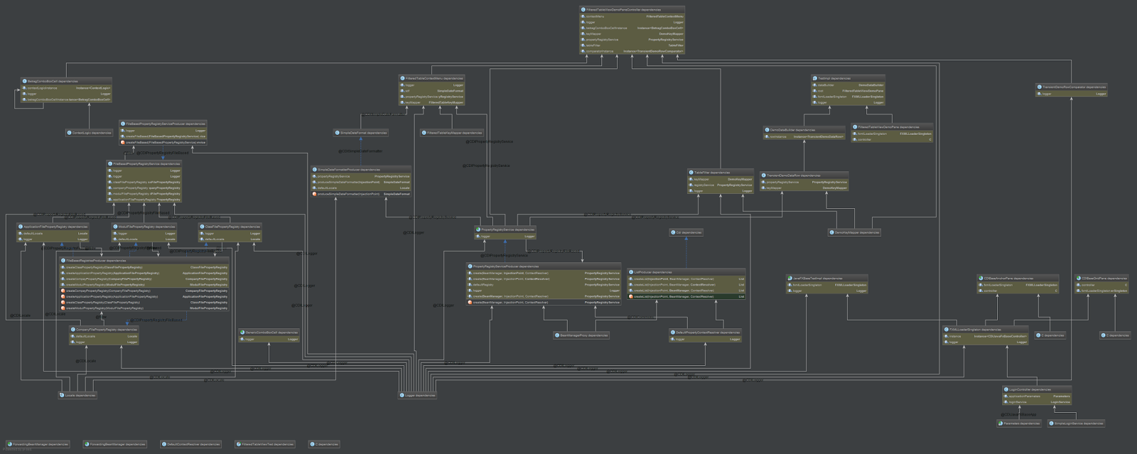Click defaultLocale field in ApplicationFilePropertyRegistry
Viewport: 1137px width, 454px height.
pos(54,233)
